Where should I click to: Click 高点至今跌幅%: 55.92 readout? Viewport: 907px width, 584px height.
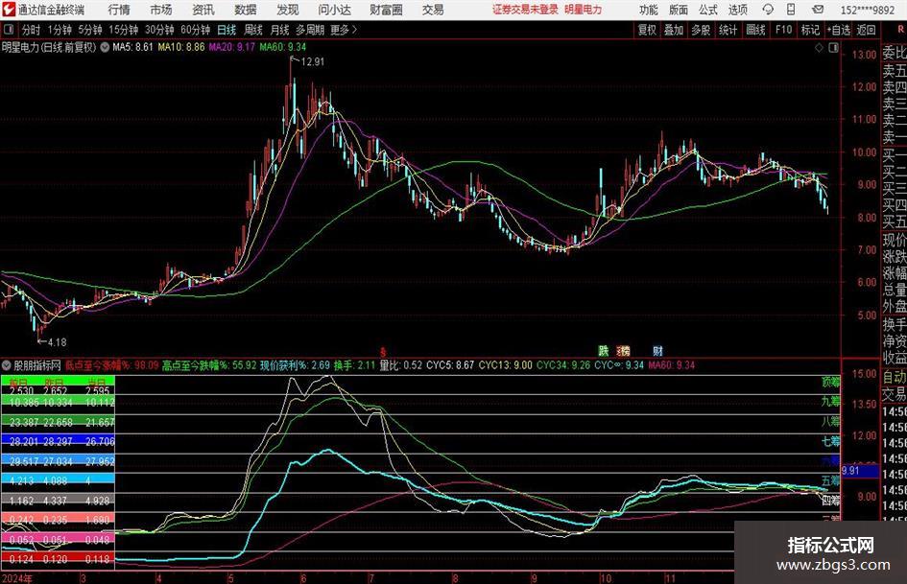coord(209,365)
